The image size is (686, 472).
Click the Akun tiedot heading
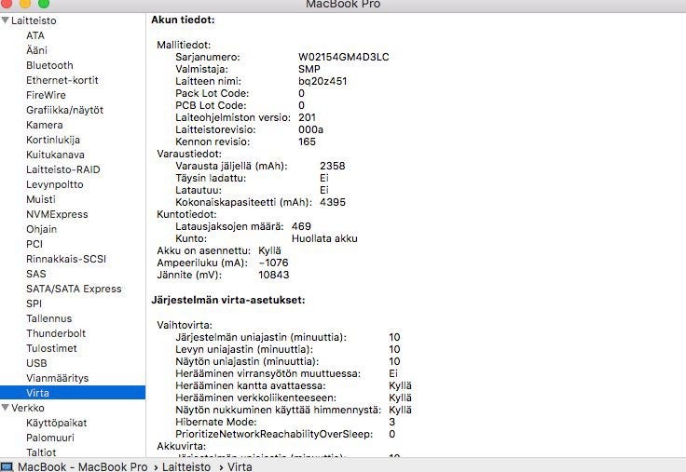(183, 20)
